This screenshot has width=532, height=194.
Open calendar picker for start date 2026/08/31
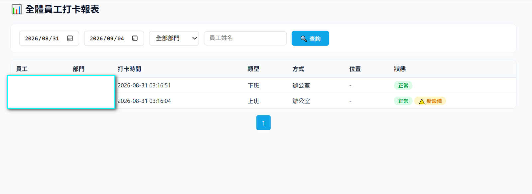[x=70, y=39]
